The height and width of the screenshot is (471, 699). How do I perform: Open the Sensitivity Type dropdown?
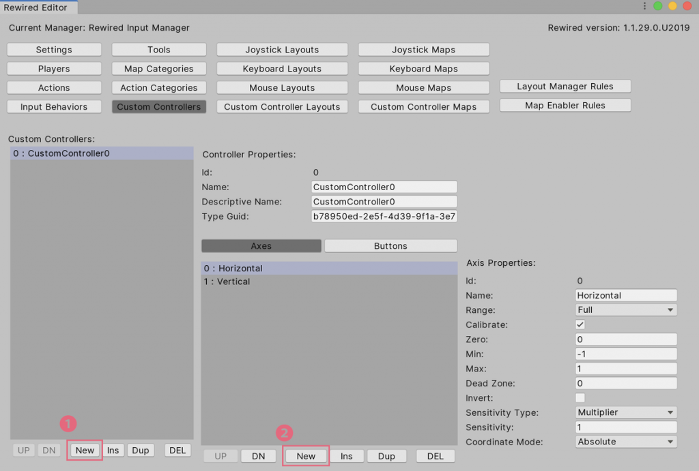[x=626, y=412]
